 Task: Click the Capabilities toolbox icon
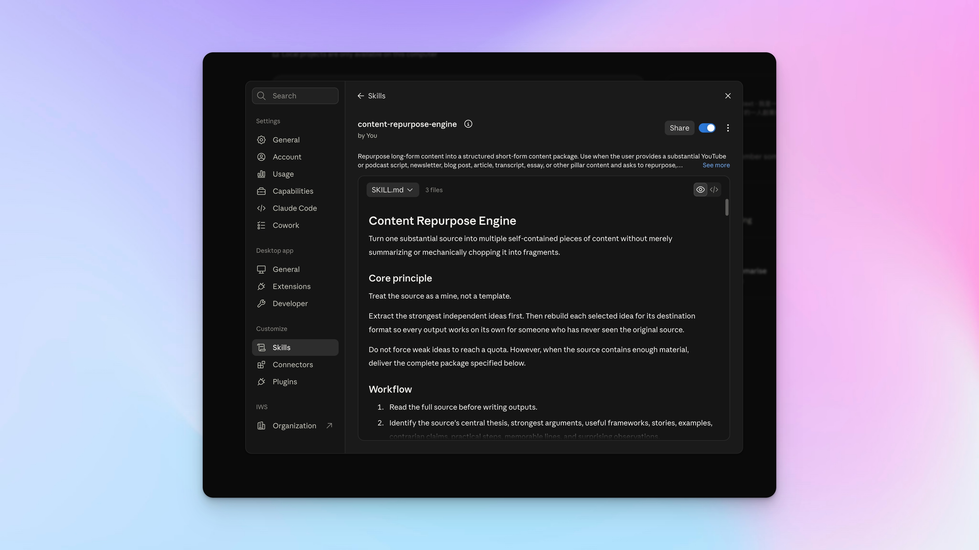click(261, 191)
